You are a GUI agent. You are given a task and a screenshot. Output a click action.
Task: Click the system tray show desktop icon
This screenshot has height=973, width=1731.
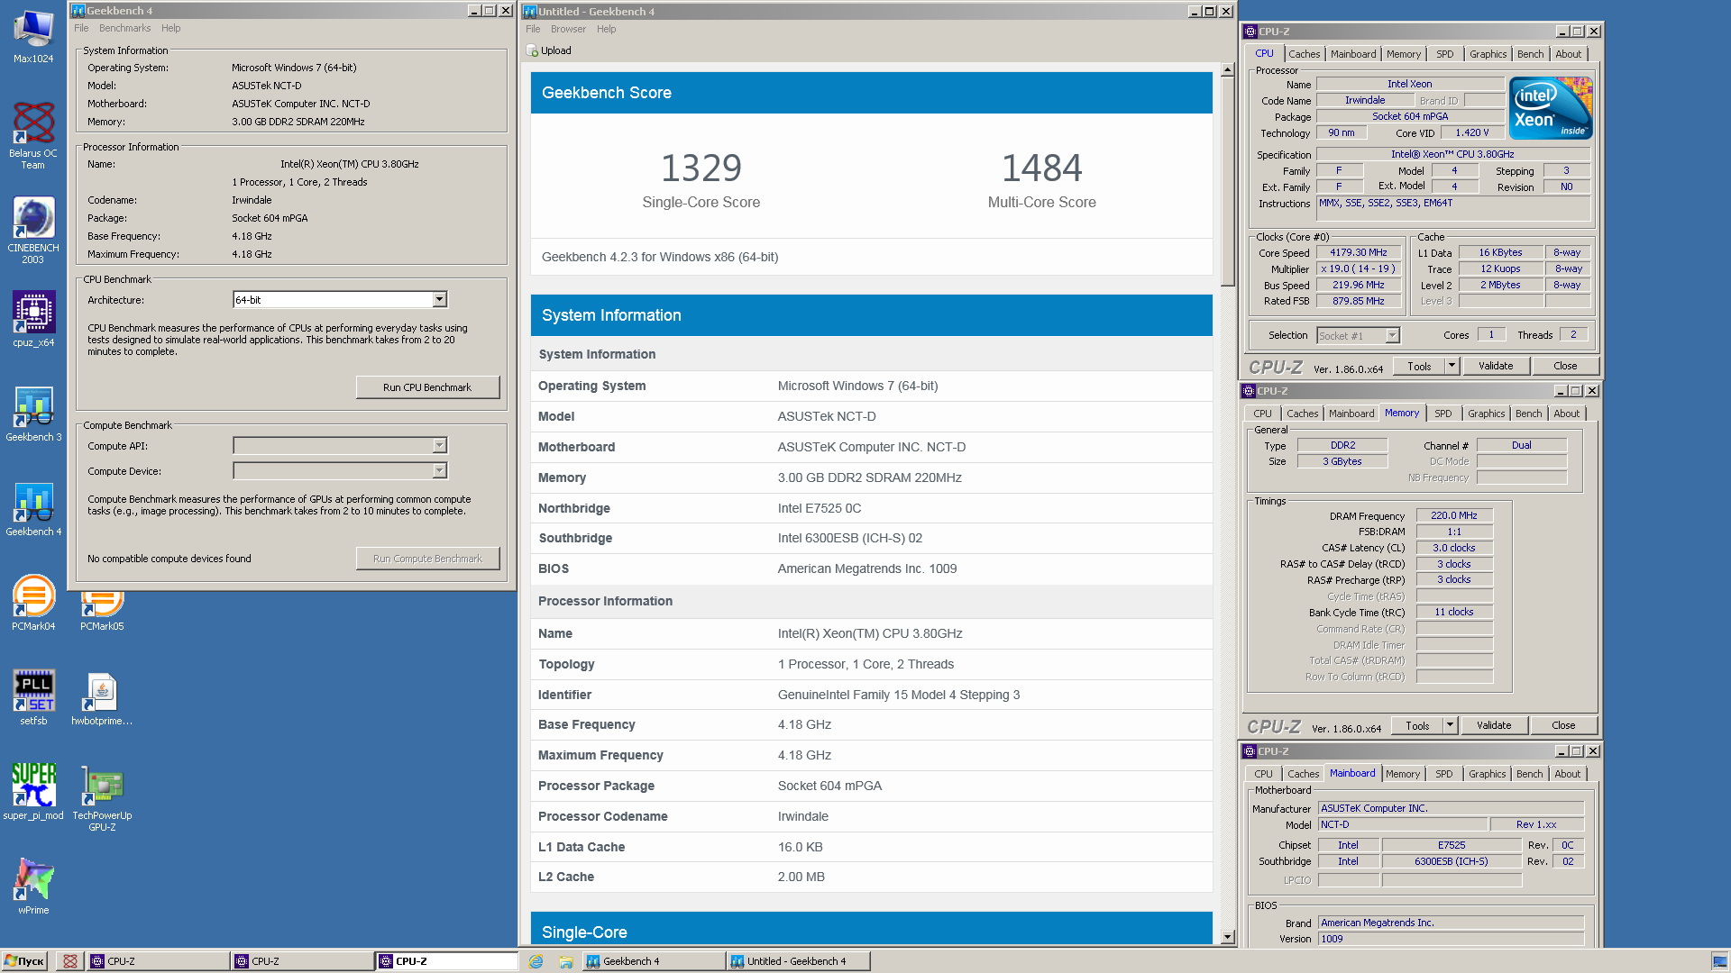pos(1719,961)
